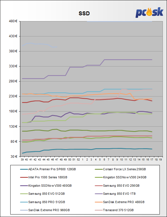Click the pcsk logo in the corner

149,13
